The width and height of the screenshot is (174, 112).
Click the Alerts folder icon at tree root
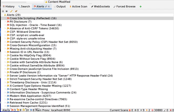tap(5, 15)
